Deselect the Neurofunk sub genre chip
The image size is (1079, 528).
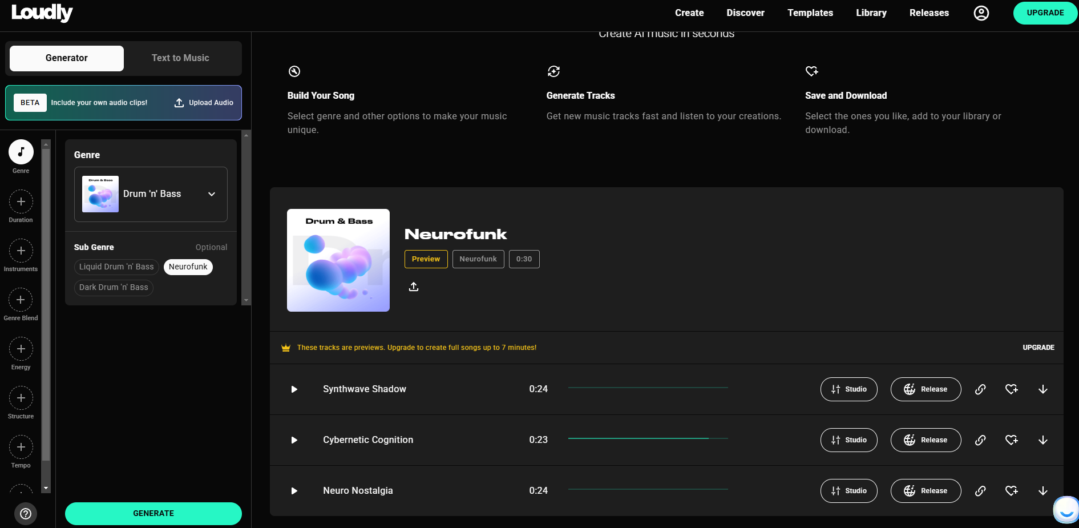pyautogui.click(x=188, y=267)
